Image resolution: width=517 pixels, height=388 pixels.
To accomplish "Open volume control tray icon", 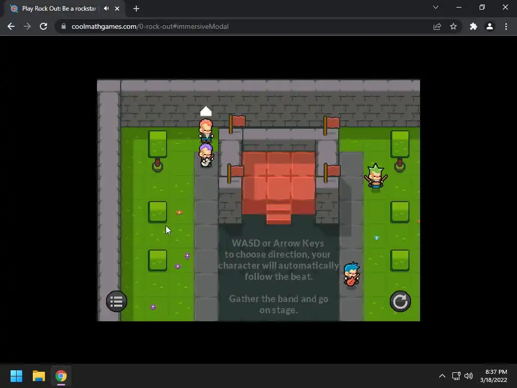I will pyautogui.click(x=469, y=376).
